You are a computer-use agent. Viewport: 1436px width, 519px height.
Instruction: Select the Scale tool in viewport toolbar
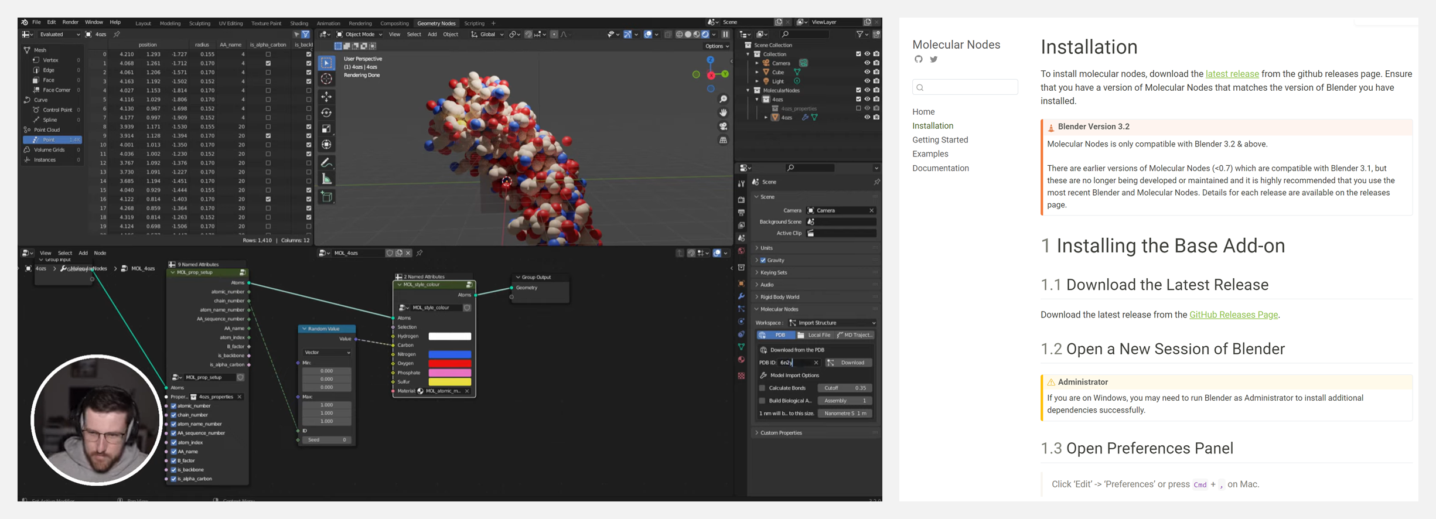pyautogui.click(x=327, y=129)
